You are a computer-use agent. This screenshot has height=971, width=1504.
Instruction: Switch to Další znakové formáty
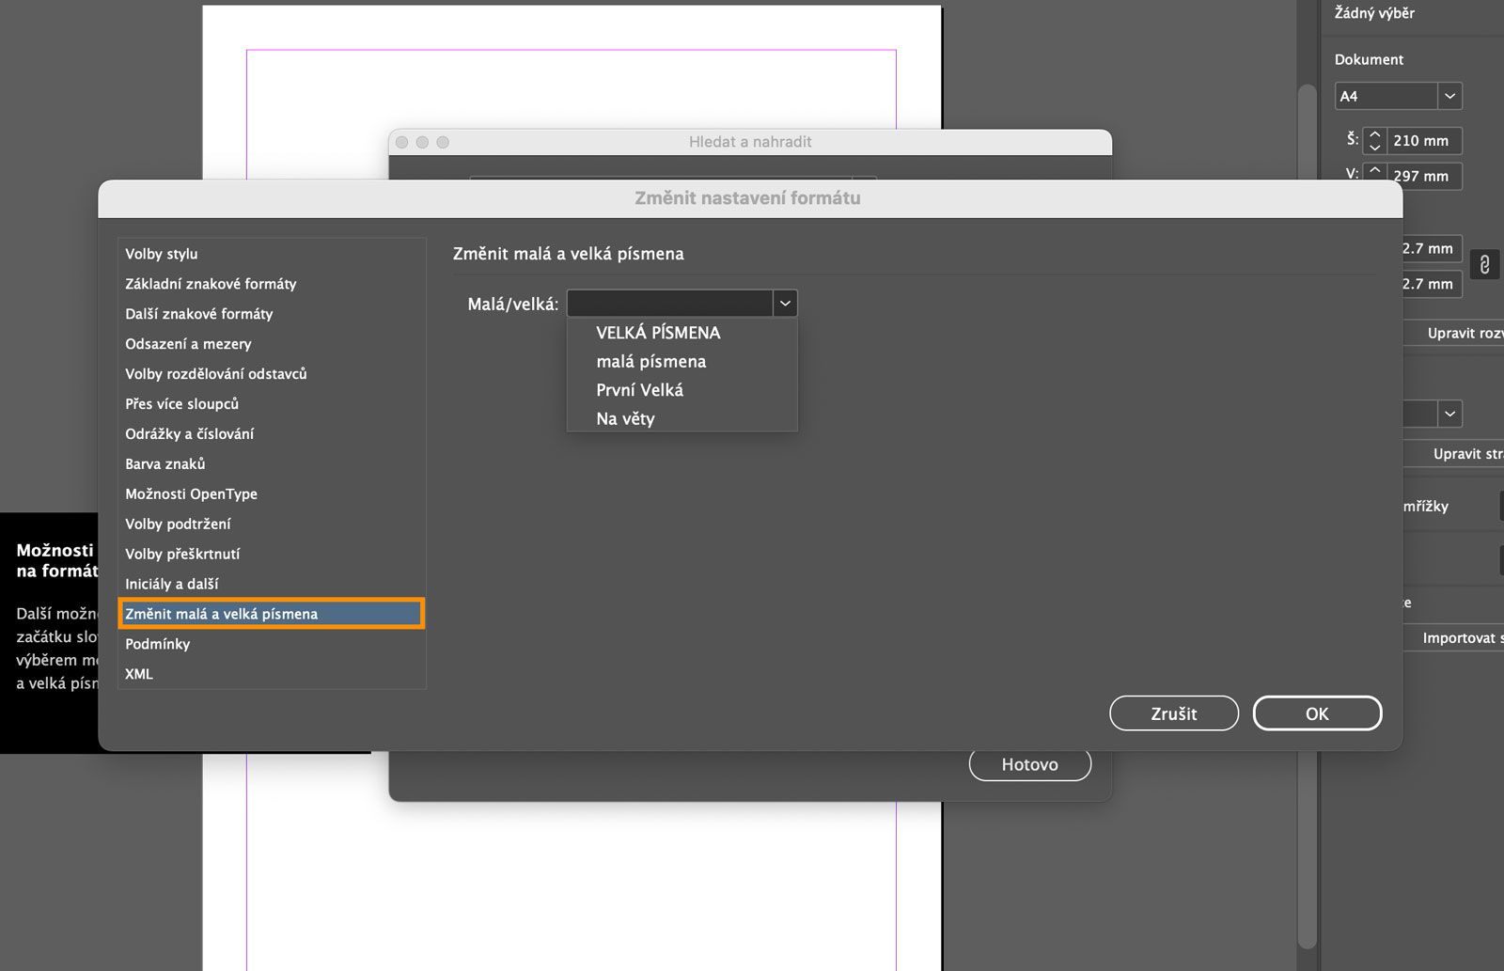[x=272, y=314]
